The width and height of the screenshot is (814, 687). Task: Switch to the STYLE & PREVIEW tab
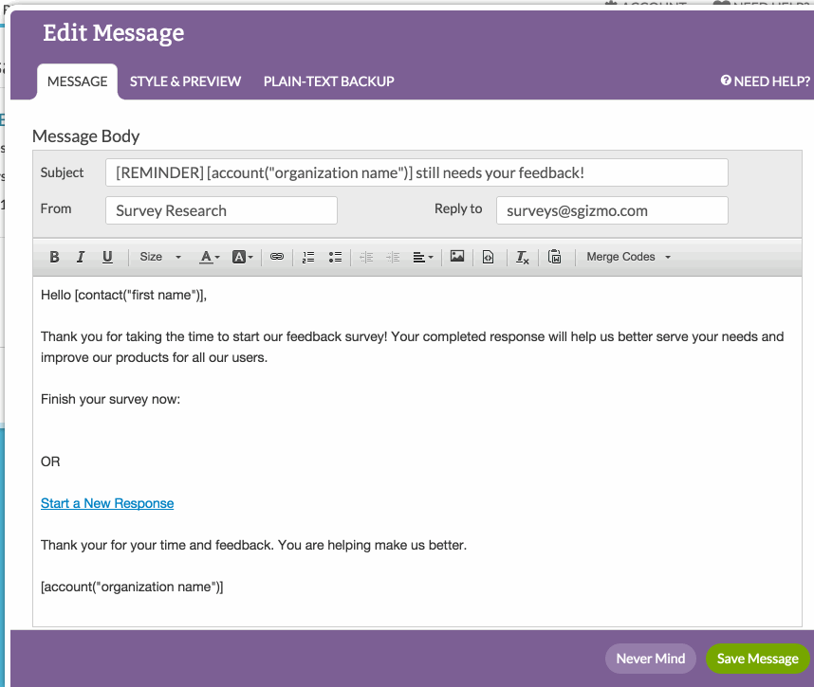[x=185, y=81]
